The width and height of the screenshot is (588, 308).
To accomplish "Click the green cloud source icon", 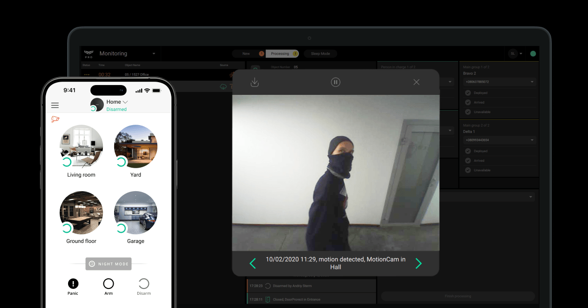I will pos(224,87).
